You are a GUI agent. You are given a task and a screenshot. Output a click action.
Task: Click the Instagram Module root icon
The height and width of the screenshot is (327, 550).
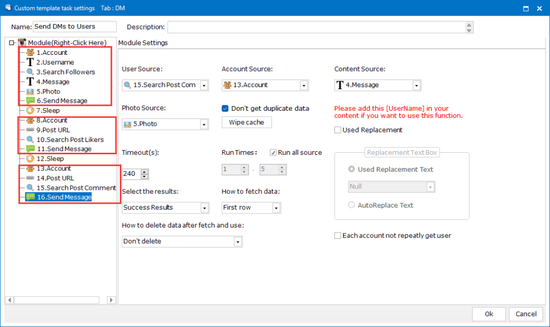coord(22,42)
